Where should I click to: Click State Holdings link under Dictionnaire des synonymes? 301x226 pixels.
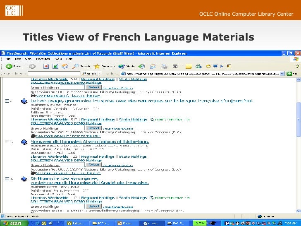click(133, 197)
